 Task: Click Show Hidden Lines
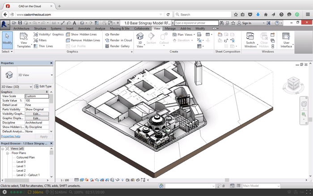[81, 34]
